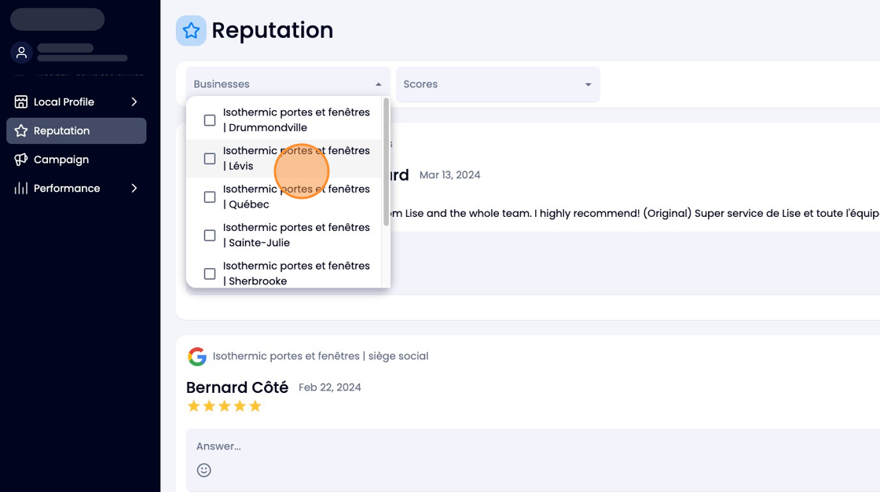Expand the Performance submenu chevron
Viewport: 880px width, 492px height.
tap(134, 188)
